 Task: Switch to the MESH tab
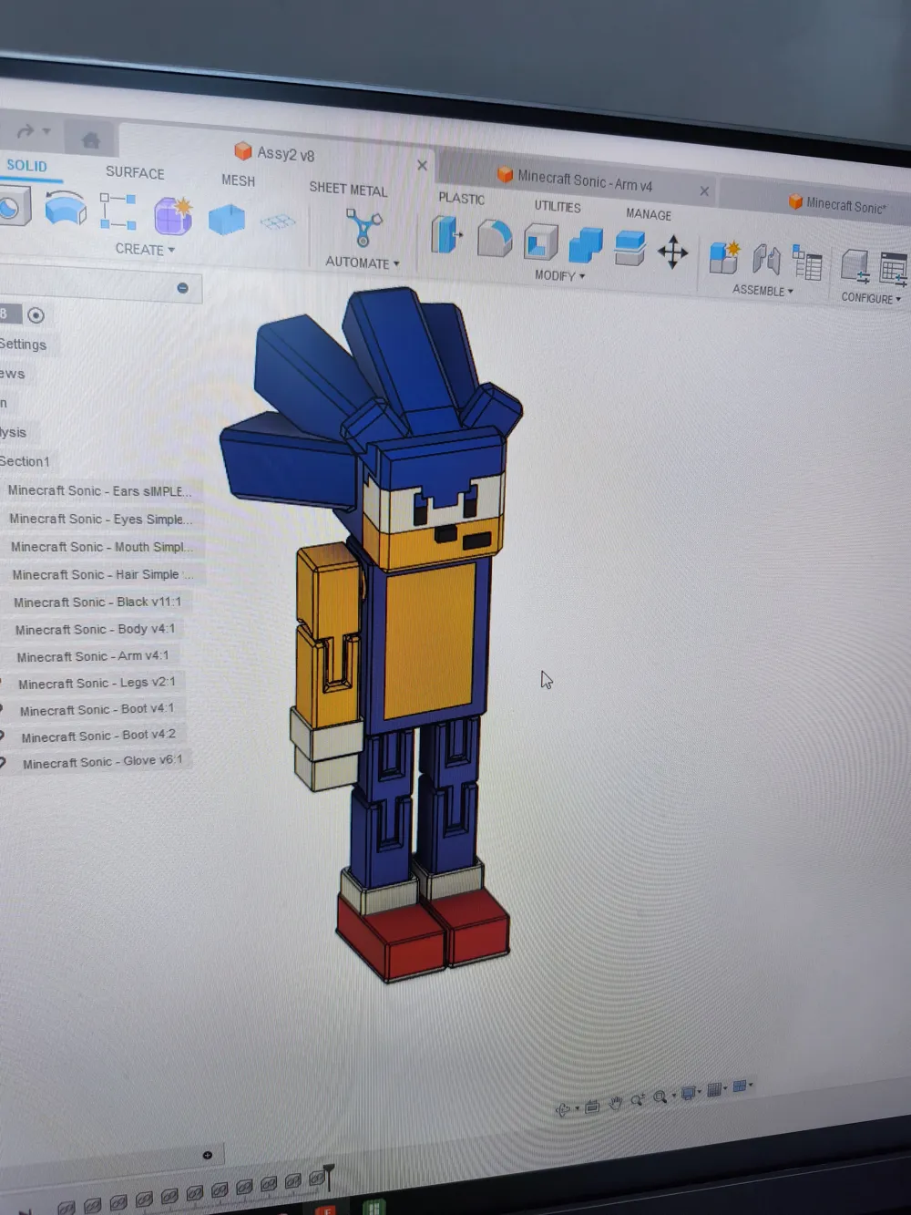coord(238,180)
